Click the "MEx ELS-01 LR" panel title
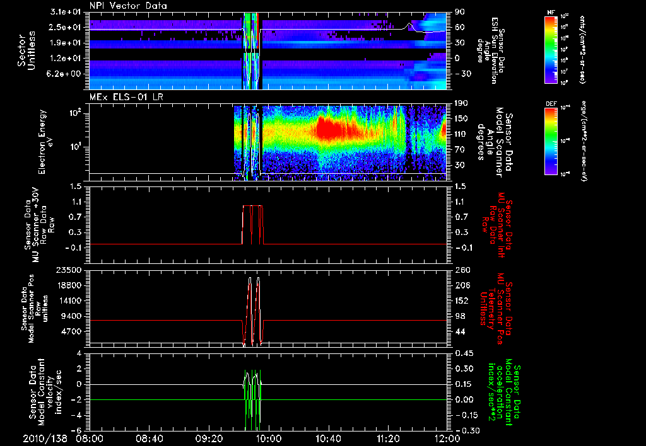The height and width of the screenshot is (446, 646). (126, 98)
